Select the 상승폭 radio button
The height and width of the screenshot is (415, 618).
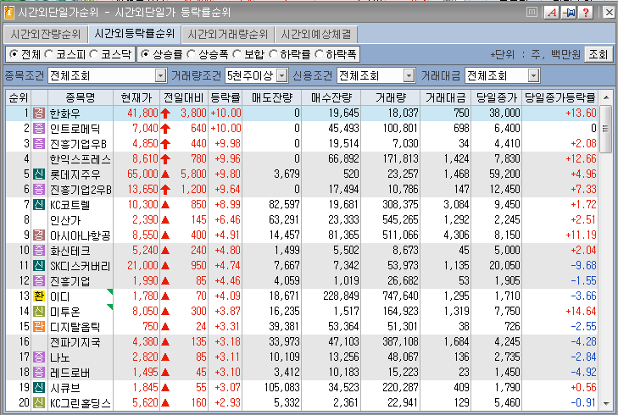(x=191, y=54)
